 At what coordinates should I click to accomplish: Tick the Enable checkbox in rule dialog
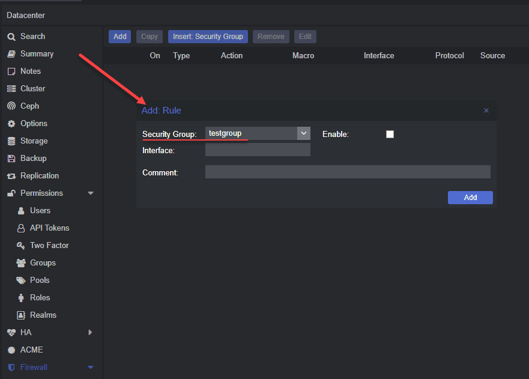(x=390, y=134)
